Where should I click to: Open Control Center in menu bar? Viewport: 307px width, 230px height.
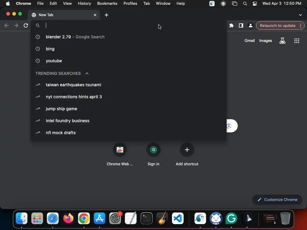(255, 4)
